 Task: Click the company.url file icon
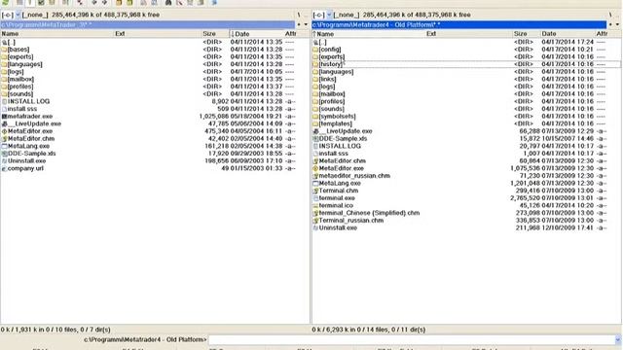coord(4,168)
